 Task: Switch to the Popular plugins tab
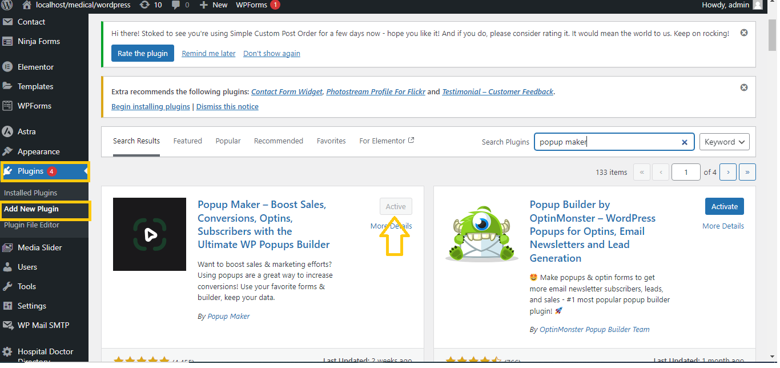(x=228, y=141)
